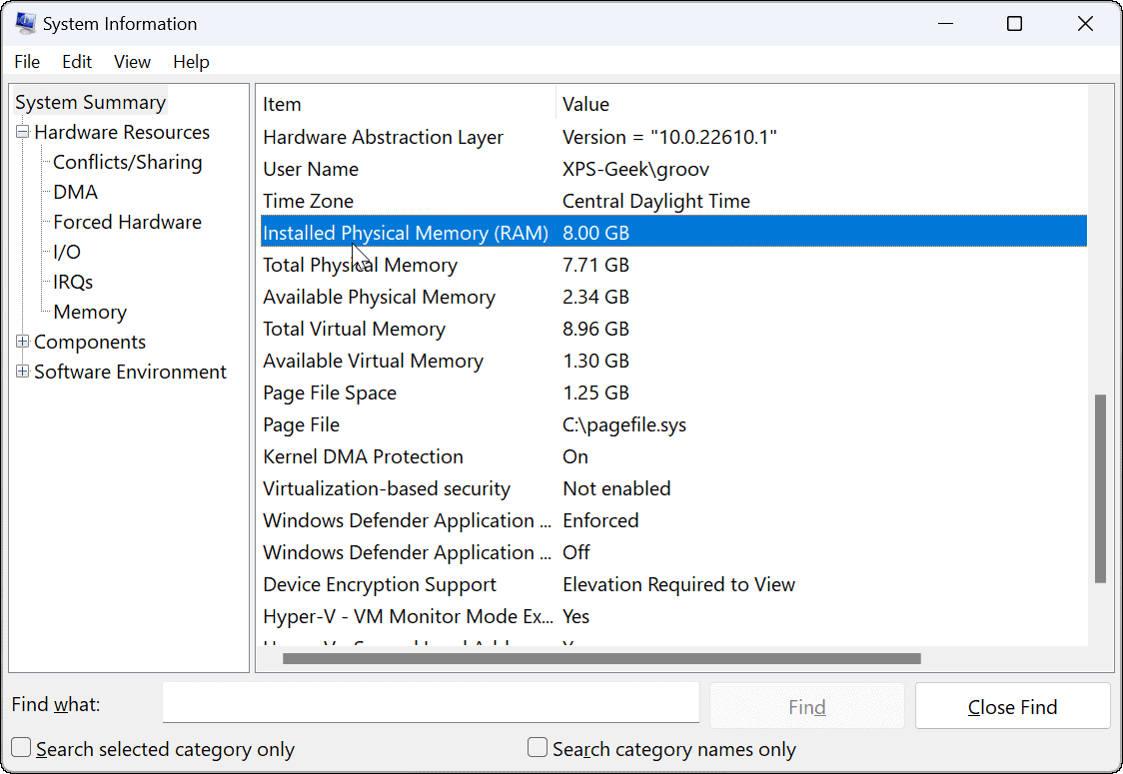1123x774 pixels.
Task: Click the 7.71 GB value
Action: 595,266
